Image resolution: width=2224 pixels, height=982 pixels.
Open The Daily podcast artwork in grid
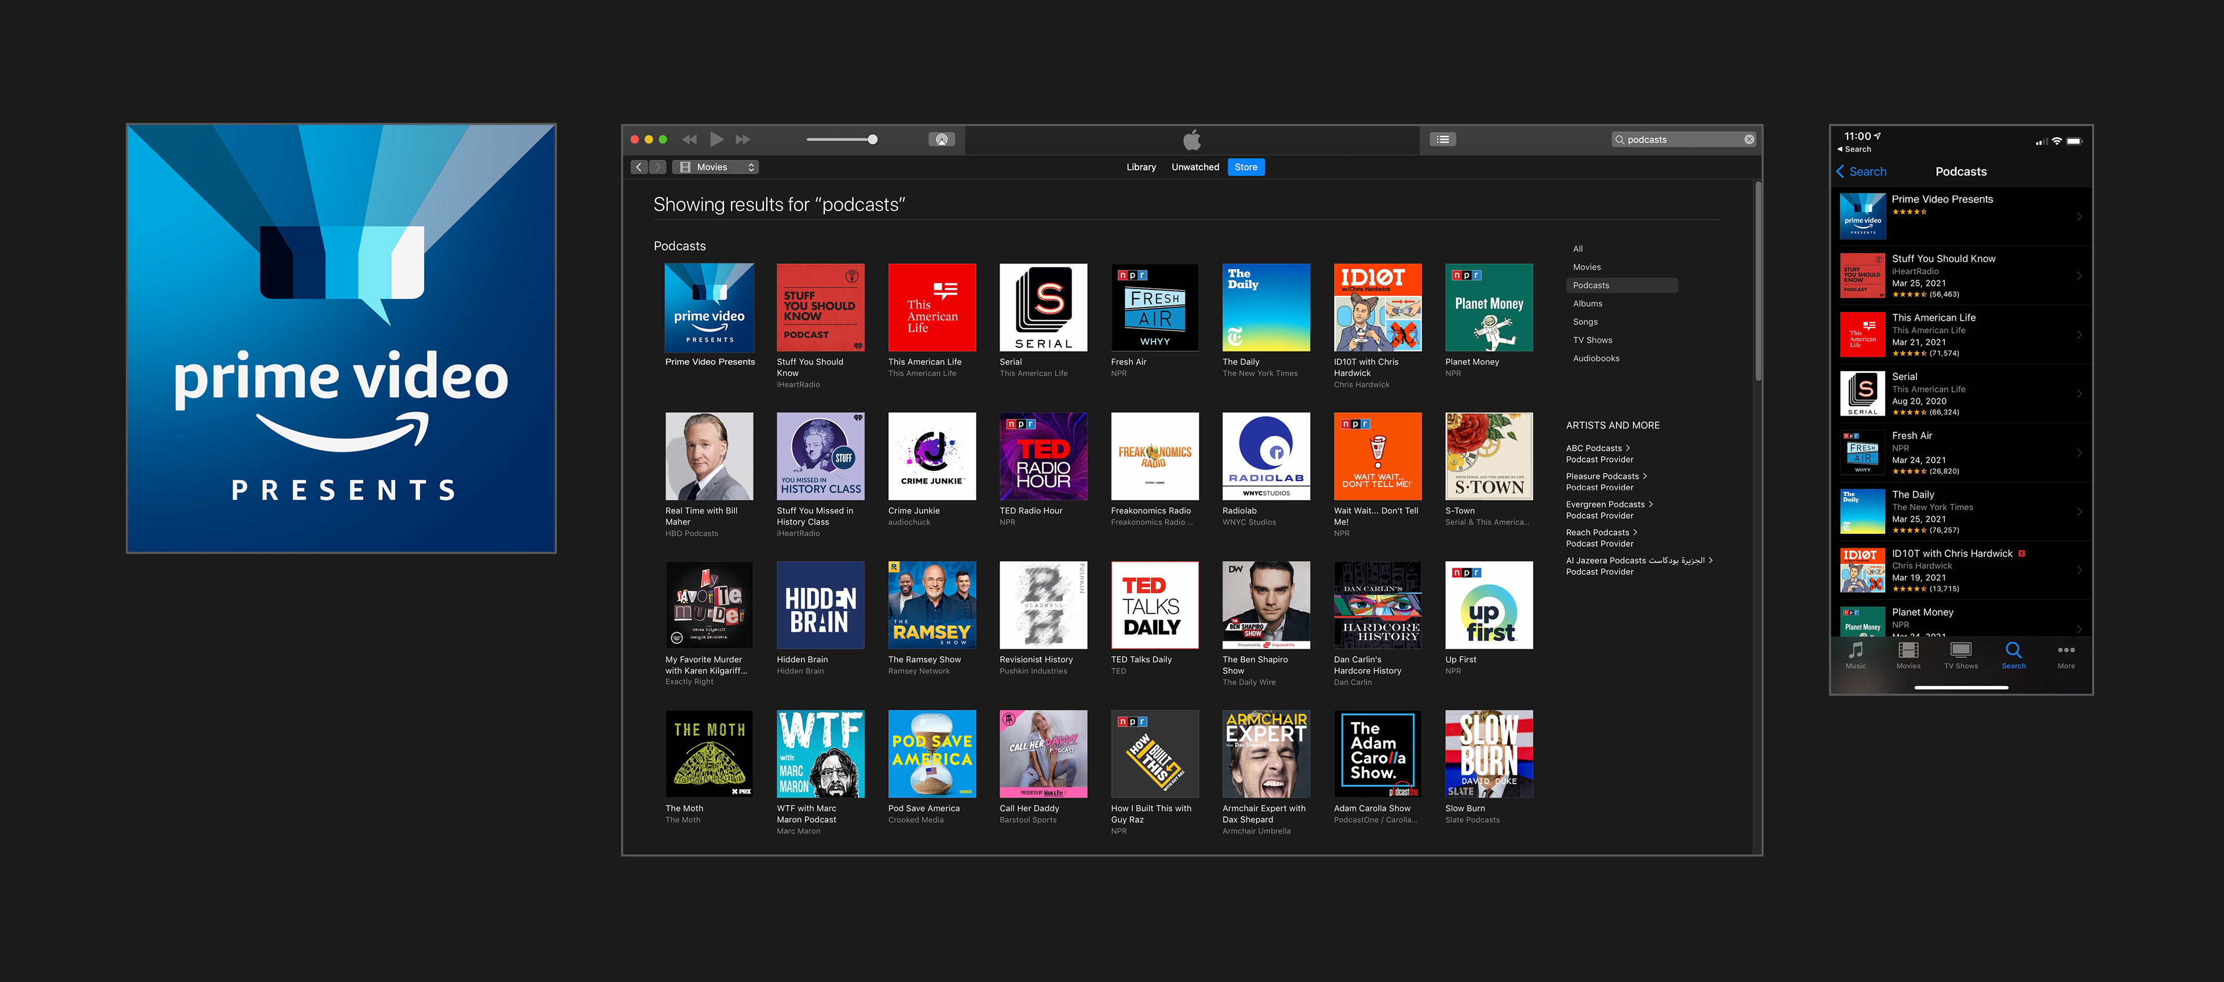[1267, 307]
